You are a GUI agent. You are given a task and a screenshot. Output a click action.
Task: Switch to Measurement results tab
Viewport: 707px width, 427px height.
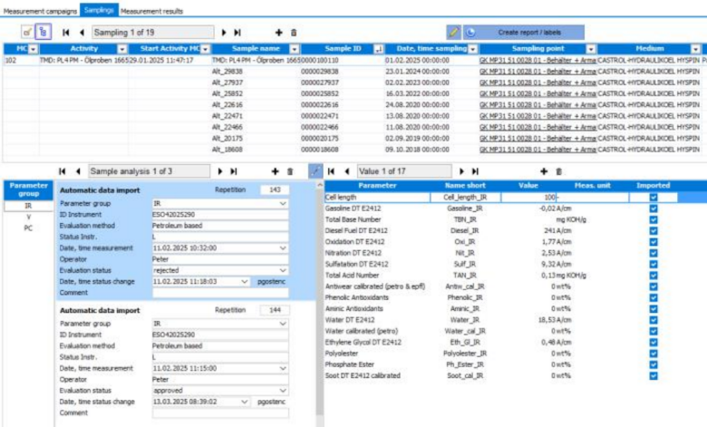(x=151, y=11)
